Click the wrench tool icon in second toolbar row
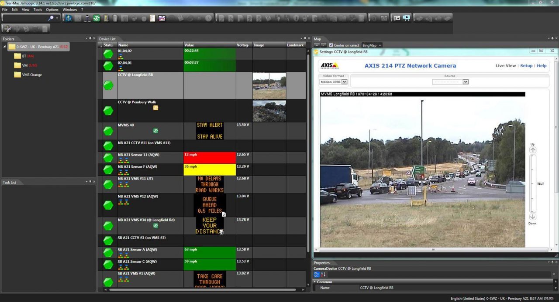 click(8, 29)
